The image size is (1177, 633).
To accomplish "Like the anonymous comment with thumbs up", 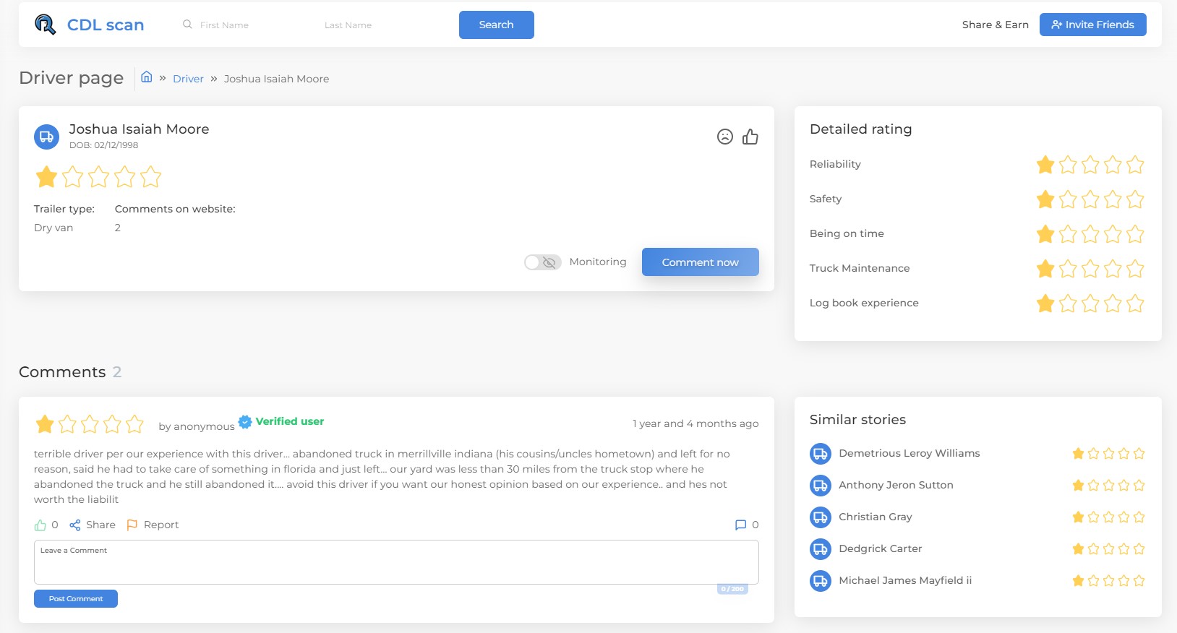I will click(40, 525).
